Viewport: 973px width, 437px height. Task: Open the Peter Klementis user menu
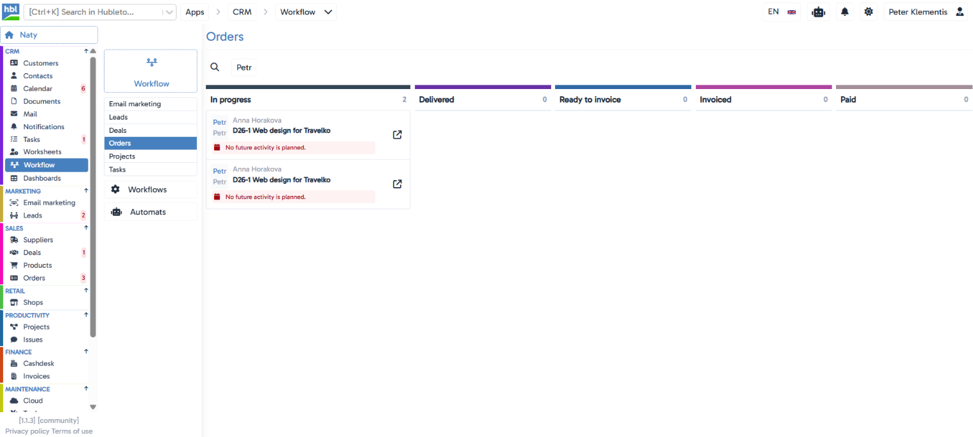click(926, 12)
